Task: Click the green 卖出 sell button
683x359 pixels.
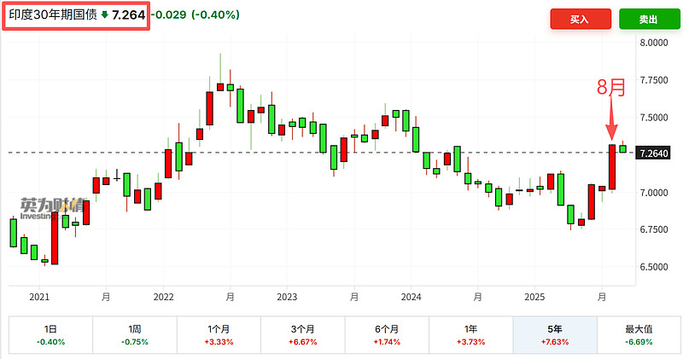Action: pyautogui.click(x=649, y=19)
